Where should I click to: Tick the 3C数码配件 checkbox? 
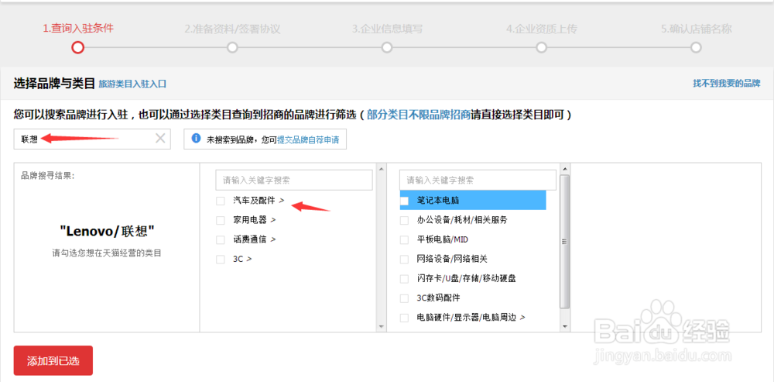(x=404, y=298)
